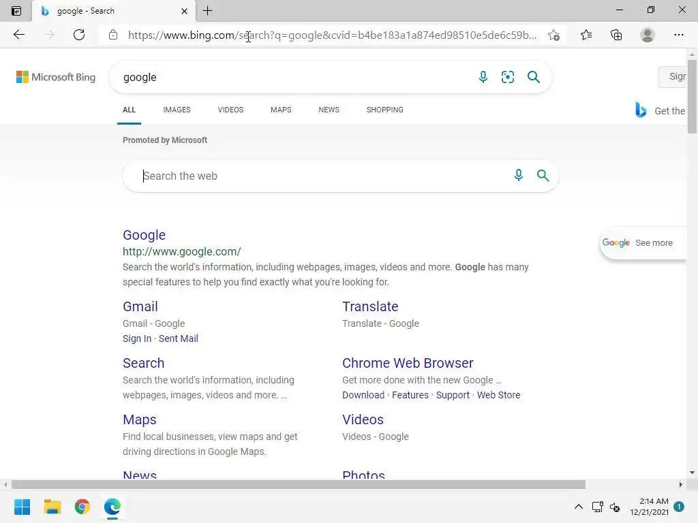698x523 pixels.
Task: Click the vertical scrollbar thumb
Action: click(692, 95)
